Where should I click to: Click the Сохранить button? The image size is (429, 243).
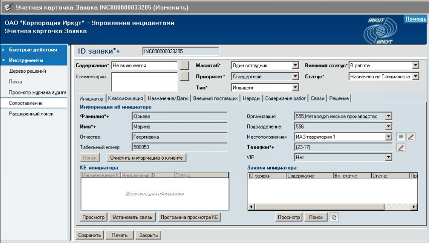click(x=89, y=235)
